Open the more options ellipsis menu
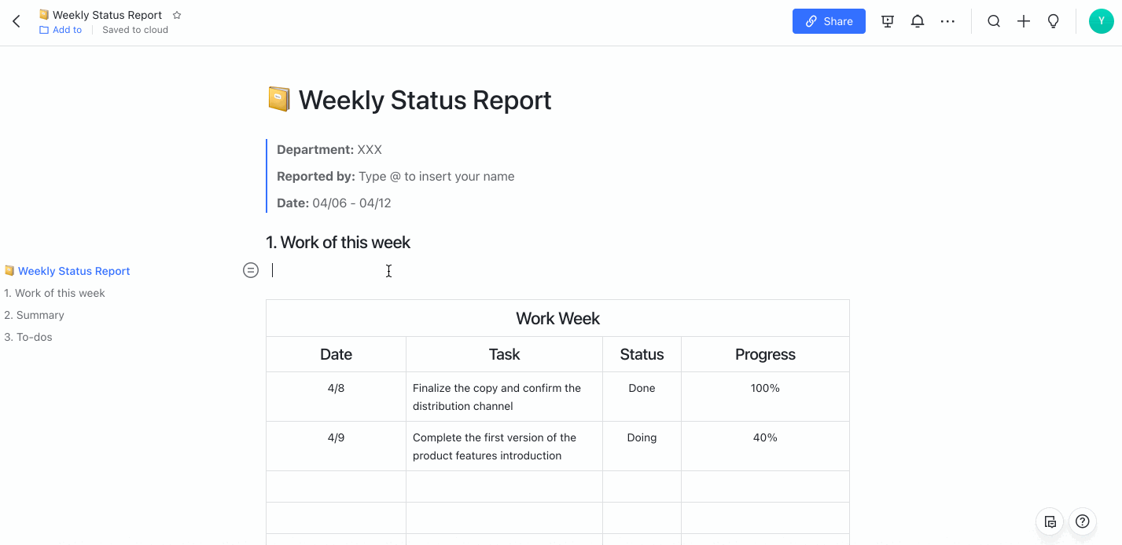This screenshot has height=545, width=1122. coord(947,21)
